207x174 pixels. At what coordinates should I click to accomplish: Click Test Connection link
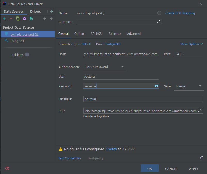(x=69, y=158)
